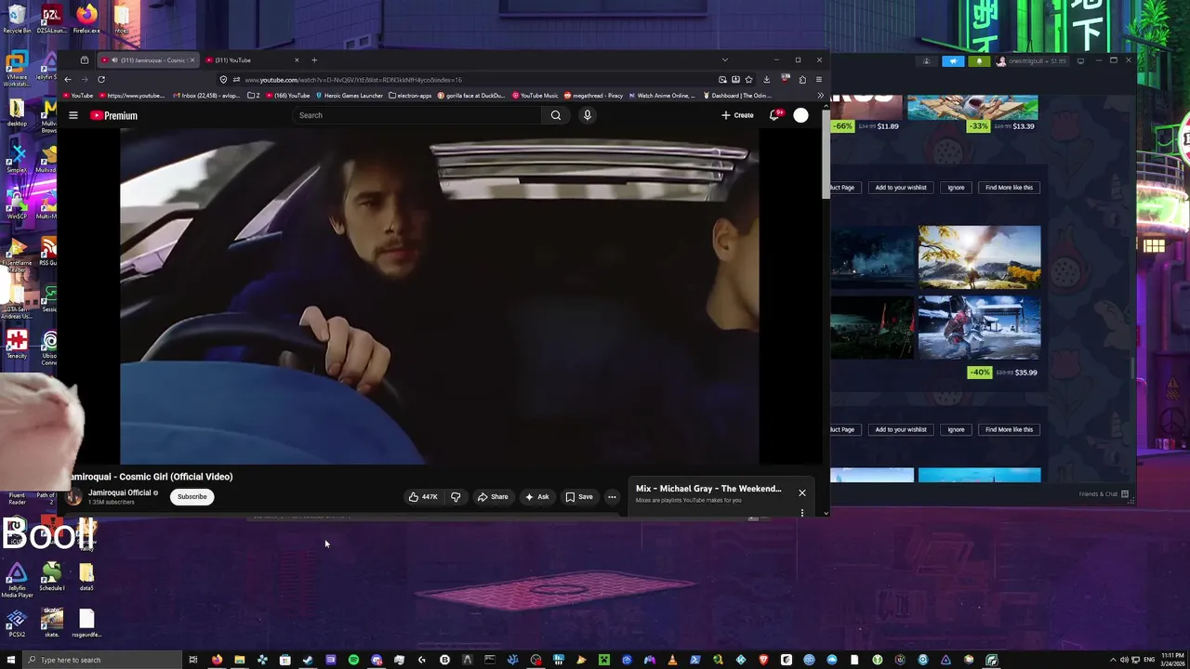1190x669 pixels.
Task: Bookmark this page with the star icon
Action: coord(748,79)
